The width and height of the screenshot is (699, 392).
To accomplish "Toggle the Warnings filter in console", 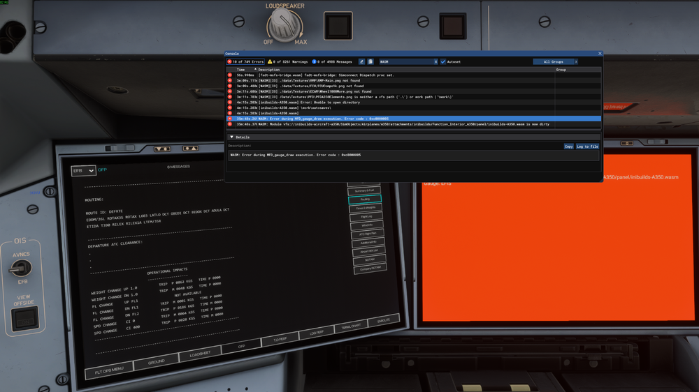I will (288, 61).
